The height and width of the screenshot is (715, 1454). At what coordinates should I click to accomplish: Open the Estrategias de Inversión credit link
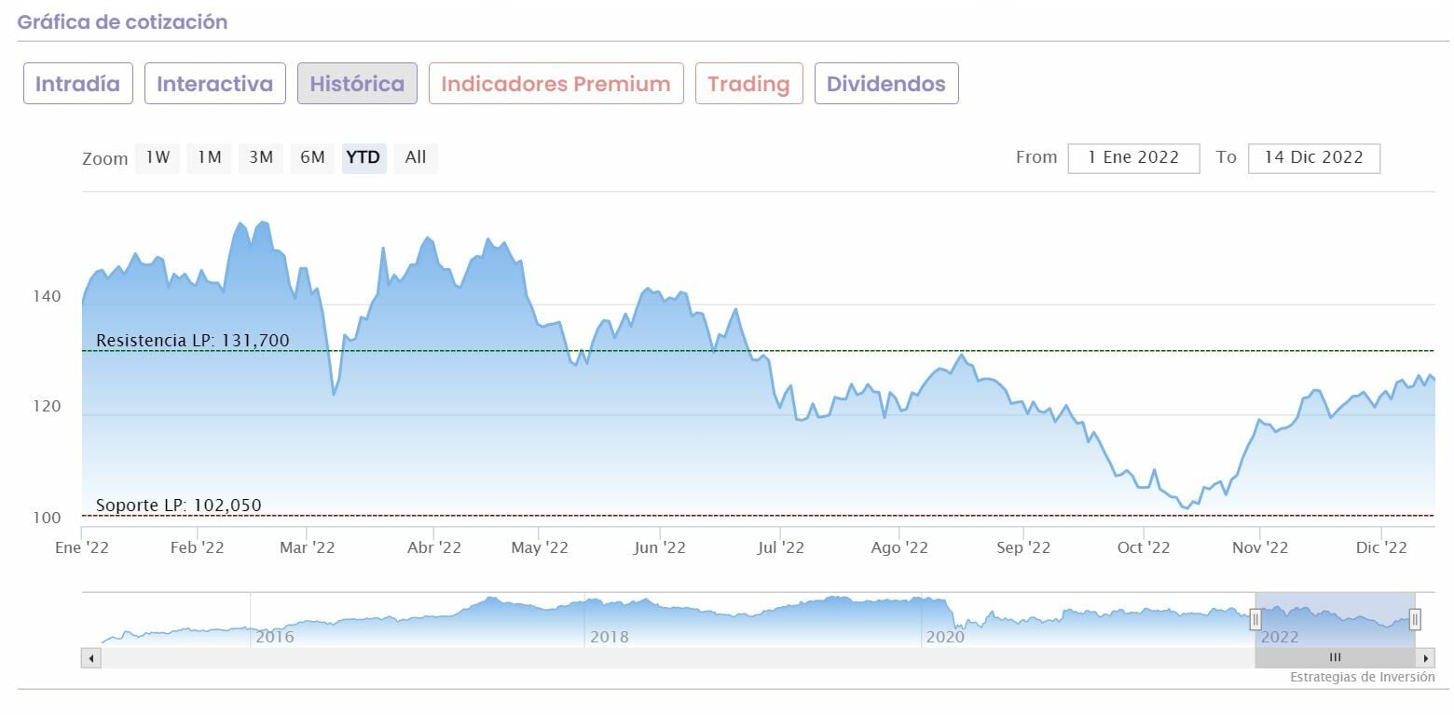1362,677
